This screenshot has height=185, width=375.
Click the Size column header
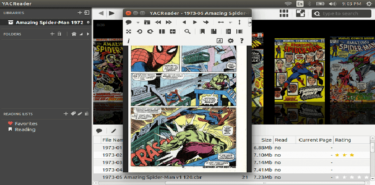click(266, 140)
